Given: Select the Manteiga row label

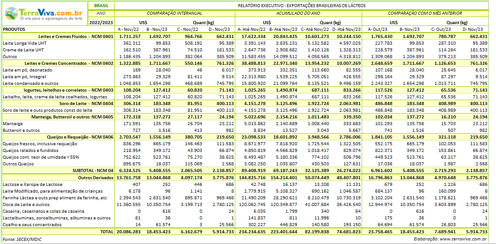Looking at the screenshot, I should click(x=13, y=123).
